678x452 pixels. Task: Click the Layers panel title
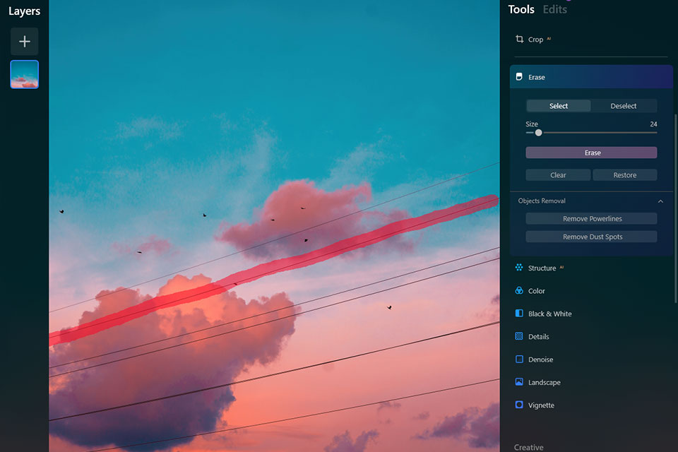point(24,11)
